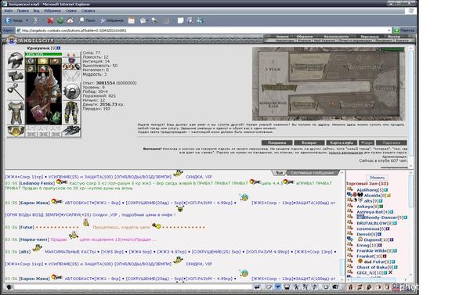
Task: Open the Форум button
Action: pyautogui.click(x=367, y=143)
